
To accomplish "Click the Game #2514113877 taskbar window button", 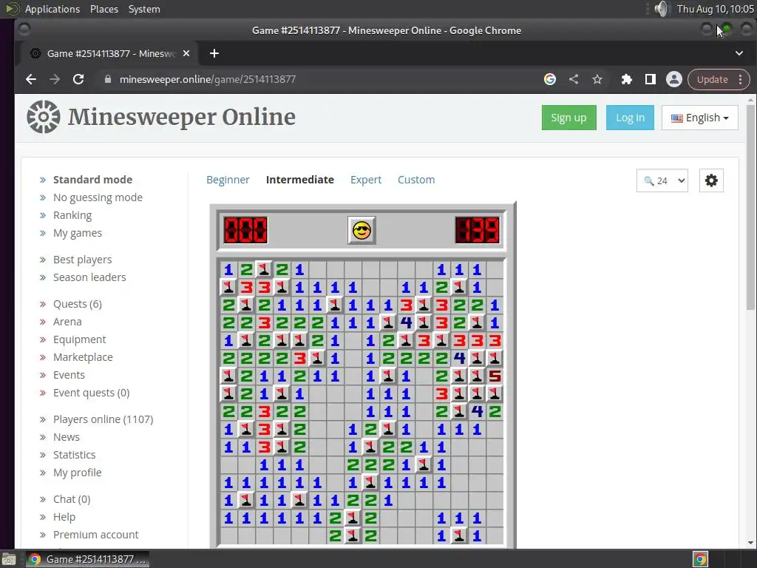I will tap(87, 559).
